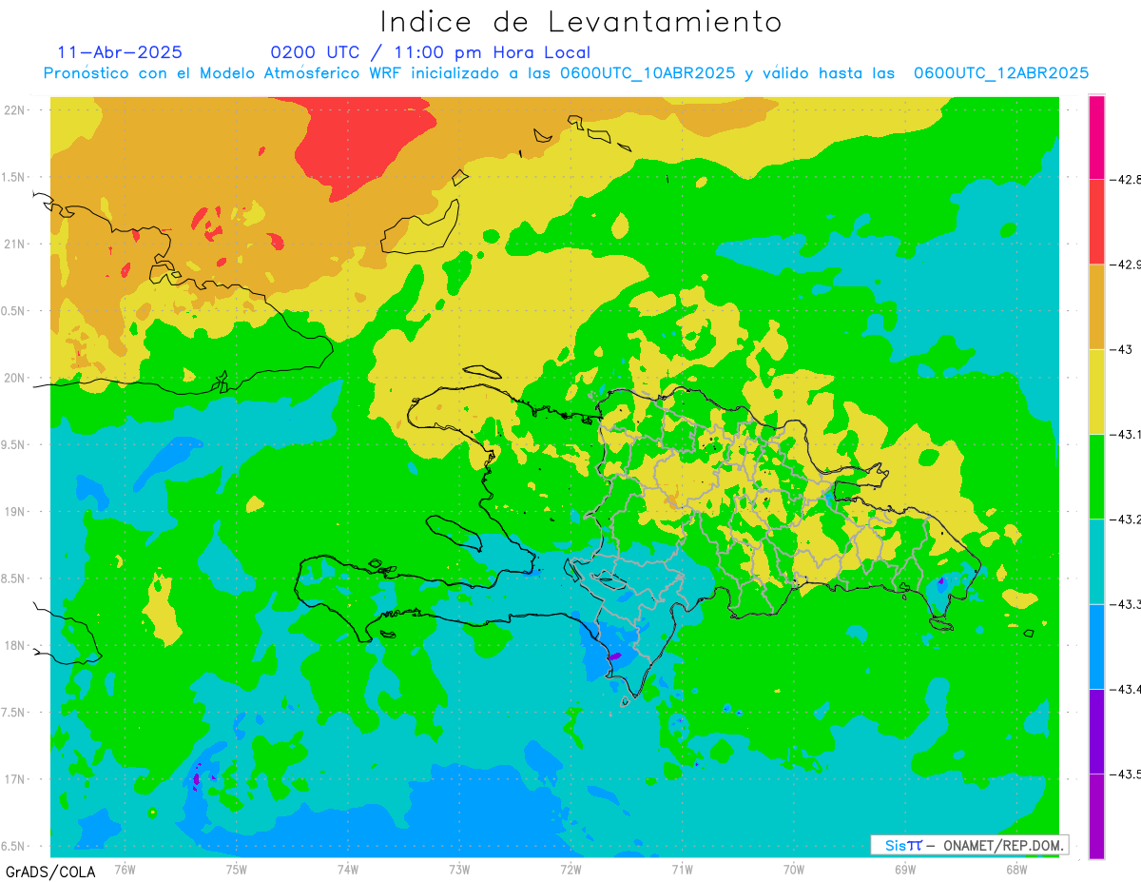Viewport: 1141px width, 882px height.
Task: Click the longitude label "74W"
Action: click(348, 869)
